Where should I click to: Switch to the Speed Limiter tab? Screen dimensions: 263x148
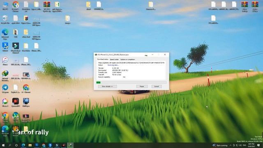(x=114, y=59)
